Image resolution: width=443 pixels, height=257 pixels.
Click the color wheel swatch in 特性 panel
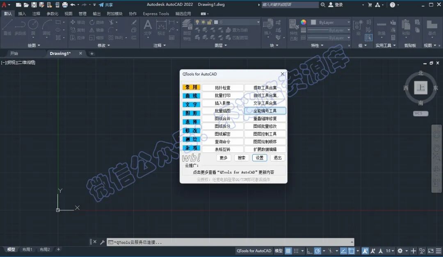(x=304, y=22)
